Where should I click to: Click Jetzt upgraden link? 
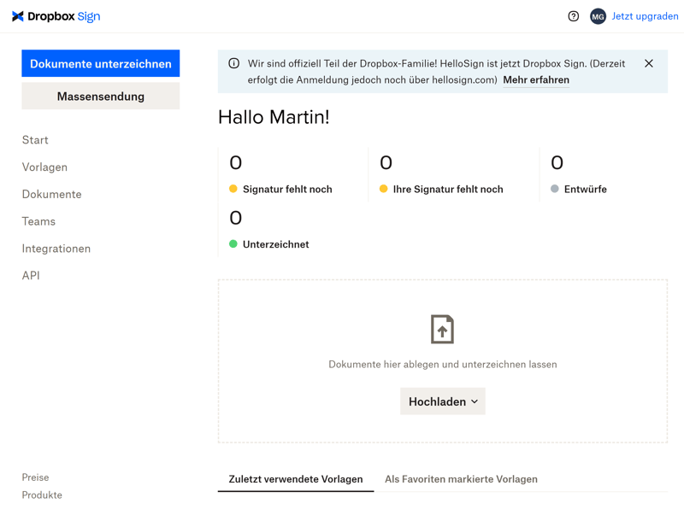645,16
